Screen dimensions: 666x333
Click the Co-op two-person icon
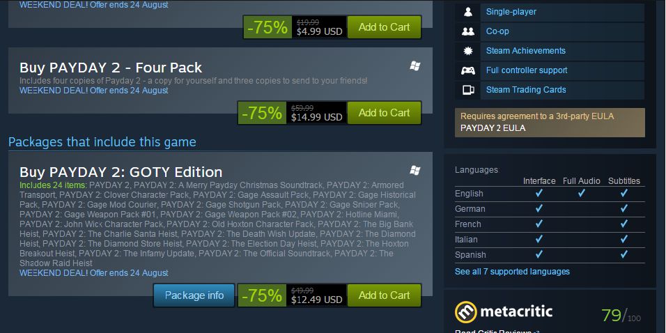(x=467, y=31)
